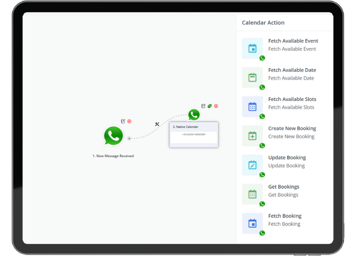
Task: Click the New Message Received label
Action: pos(113,156)
